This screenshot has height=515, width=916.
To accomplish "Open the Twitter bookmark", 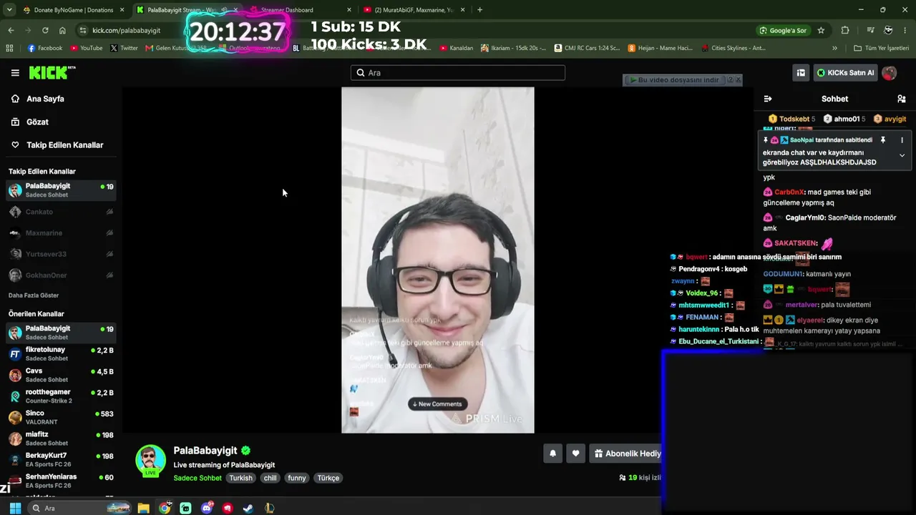I will (125, 48).
